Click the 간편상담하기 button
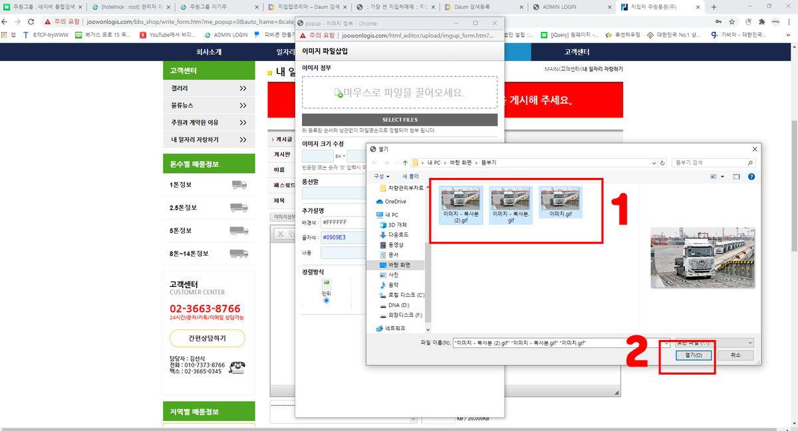This screenshot has width=798, height=431. pos(207,338)
